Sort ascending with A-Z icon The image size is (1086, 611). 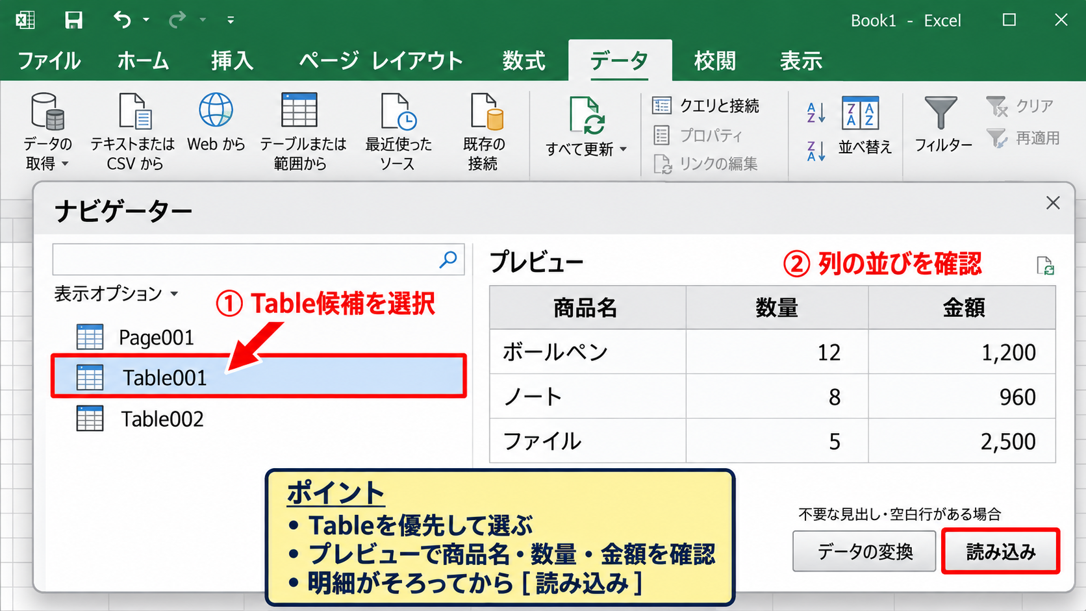coord(816,113)
